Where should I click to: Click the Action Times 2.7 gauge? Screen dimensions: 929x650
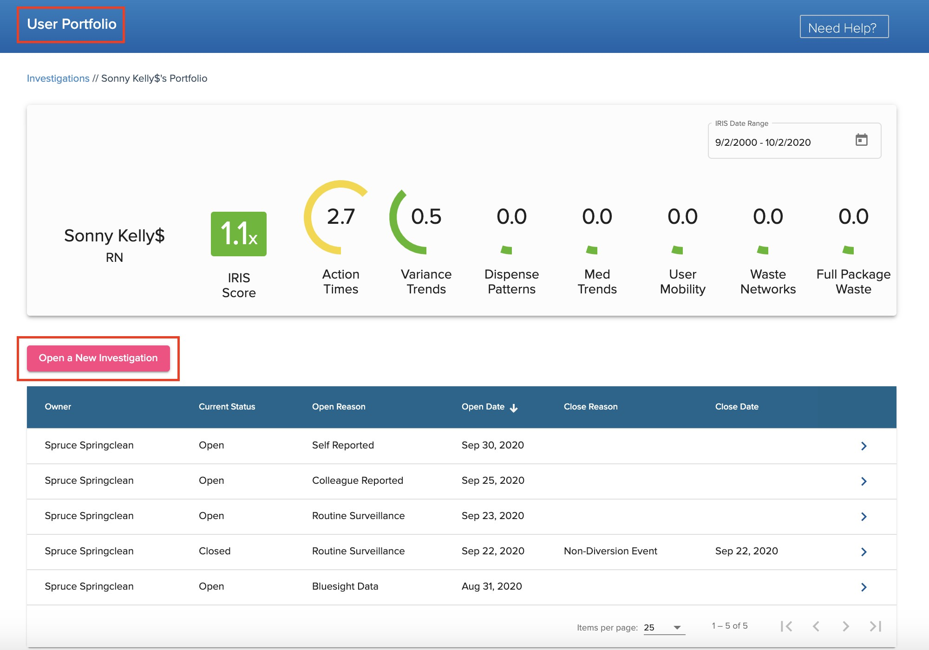(340, 217)
